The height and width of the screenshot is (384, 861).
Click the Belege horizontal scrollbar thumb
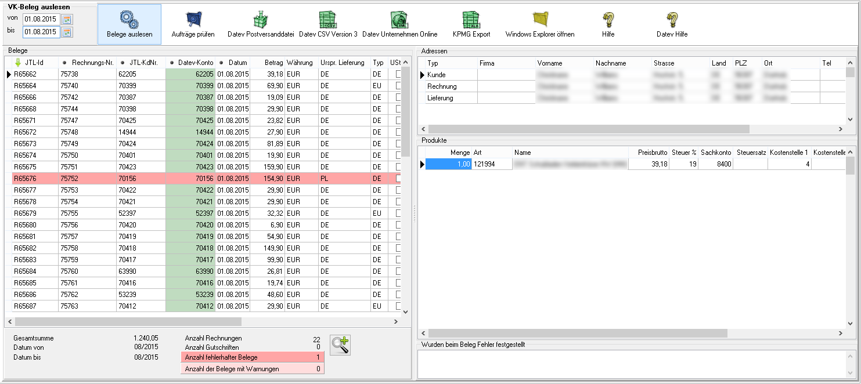point(128,321)
